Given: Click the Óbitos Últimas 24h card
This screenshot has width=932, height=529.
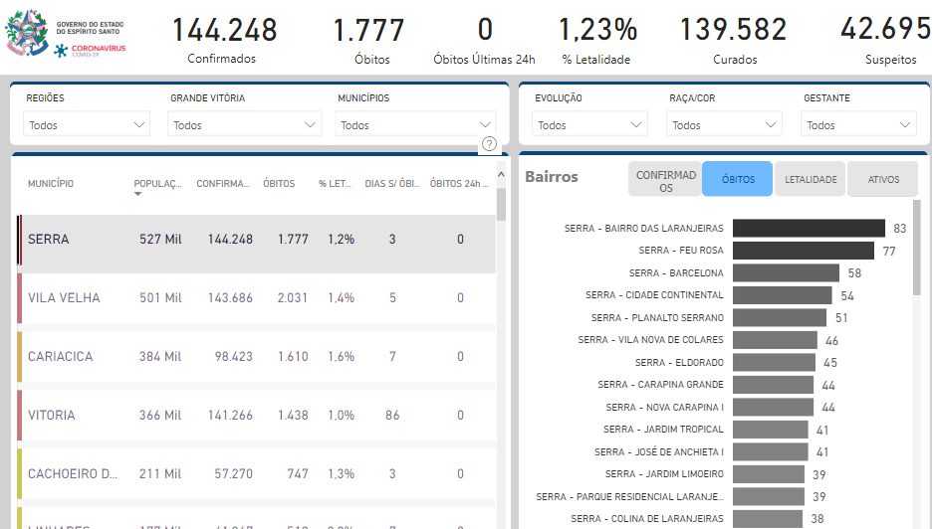Looking at the screenshot, I should coord(485,41).
